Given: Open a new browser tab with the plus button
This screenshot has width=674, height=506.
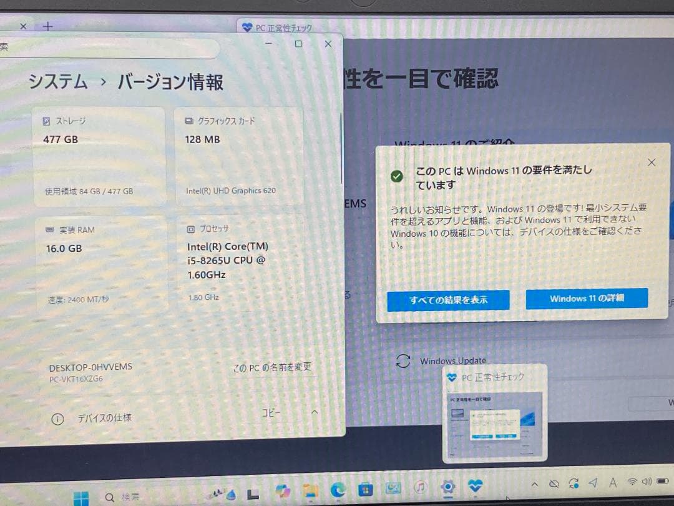Looking at the screenshot, I should (47, 26).
